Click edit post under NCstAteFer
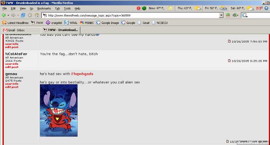 (x=12, y=67)
